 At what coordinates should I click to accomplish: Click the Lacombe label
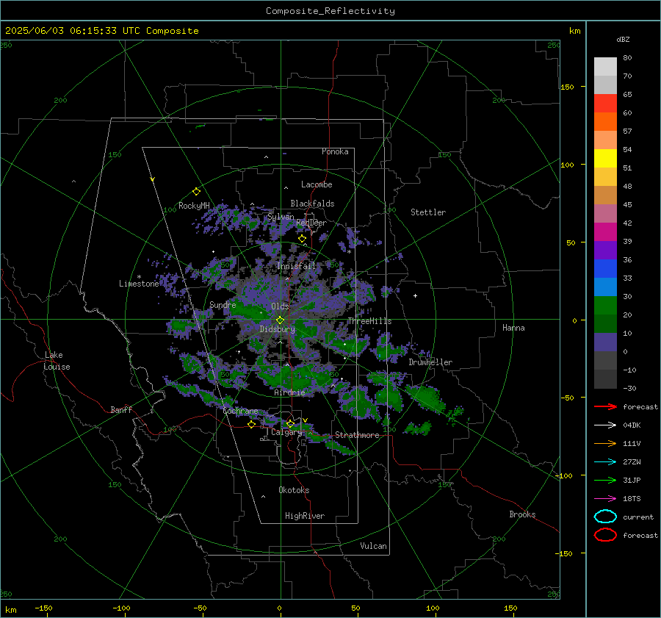(317, 184)
